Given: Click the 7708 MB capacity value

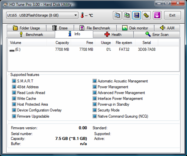Looking at the screenshot, I should click(x=62, y=50).
